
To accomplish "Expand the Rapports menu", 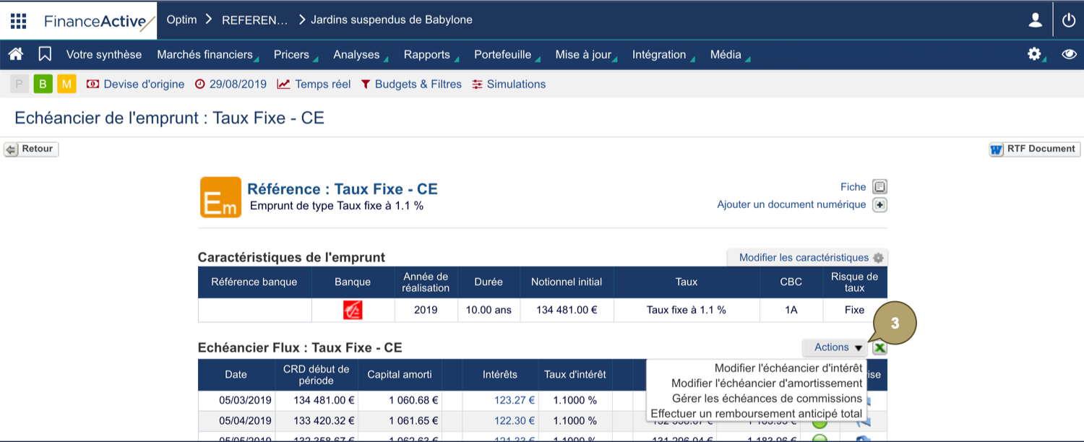I will (428, 54).
